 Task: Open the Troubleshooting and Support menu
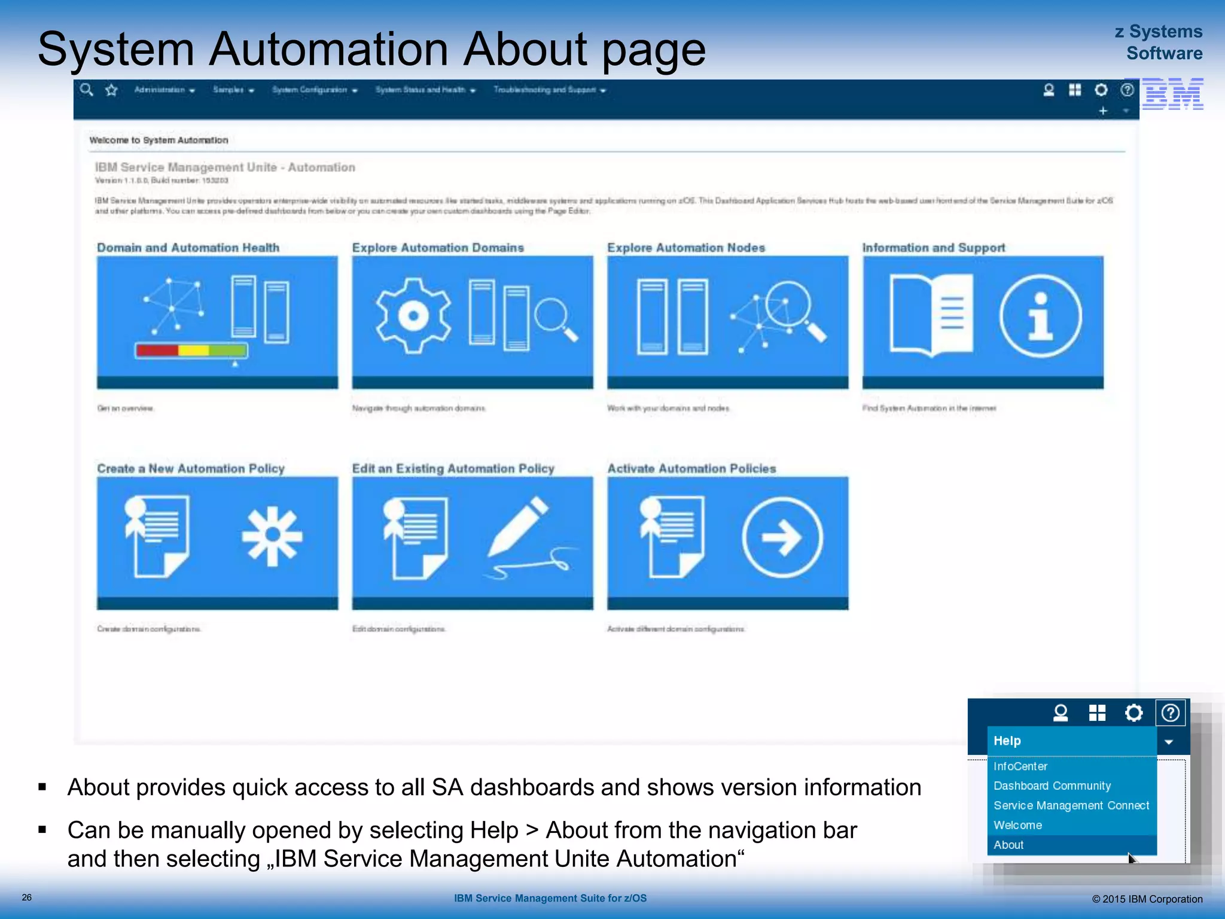point(550,90)
